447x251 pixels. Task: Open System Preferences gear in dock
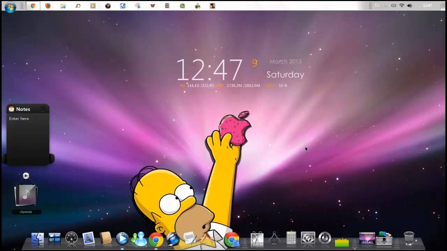click(308, 238)
